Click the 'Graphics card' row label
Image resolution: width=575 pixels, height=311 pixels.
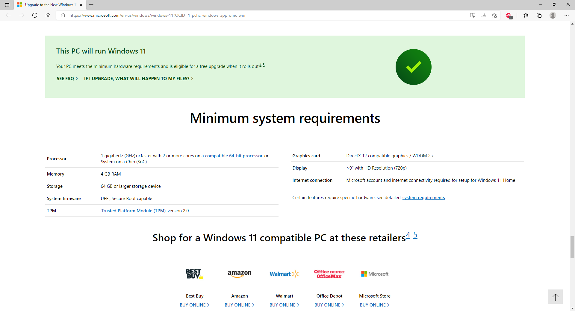pos(306,156)
